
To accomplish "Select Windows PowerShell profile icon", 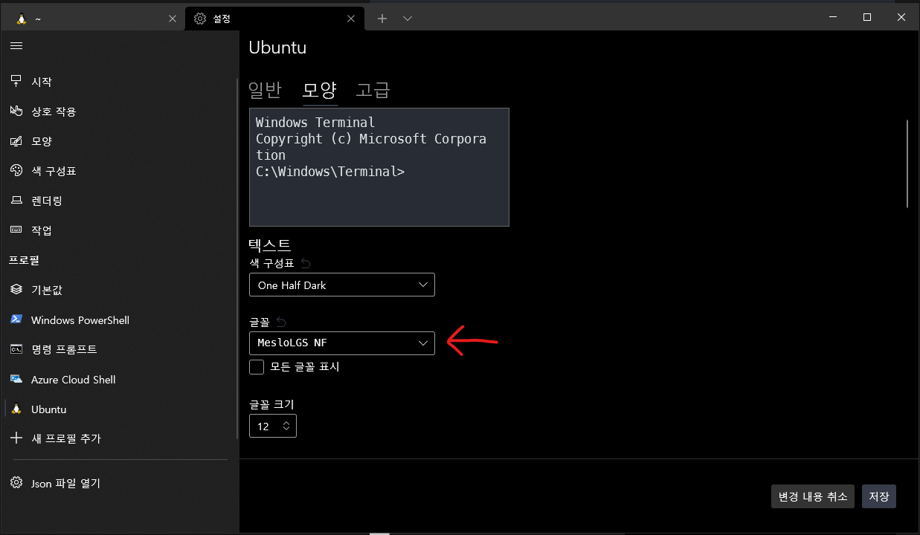I will click(16, 320).
